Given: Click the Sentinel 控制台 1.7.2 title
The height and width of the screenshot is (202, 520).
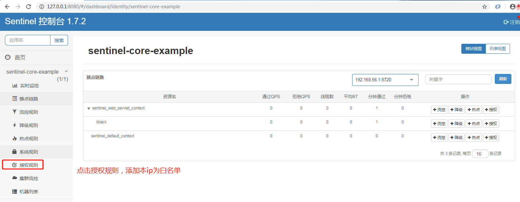Looking at the screenshot, I should [x=45, y=22].
